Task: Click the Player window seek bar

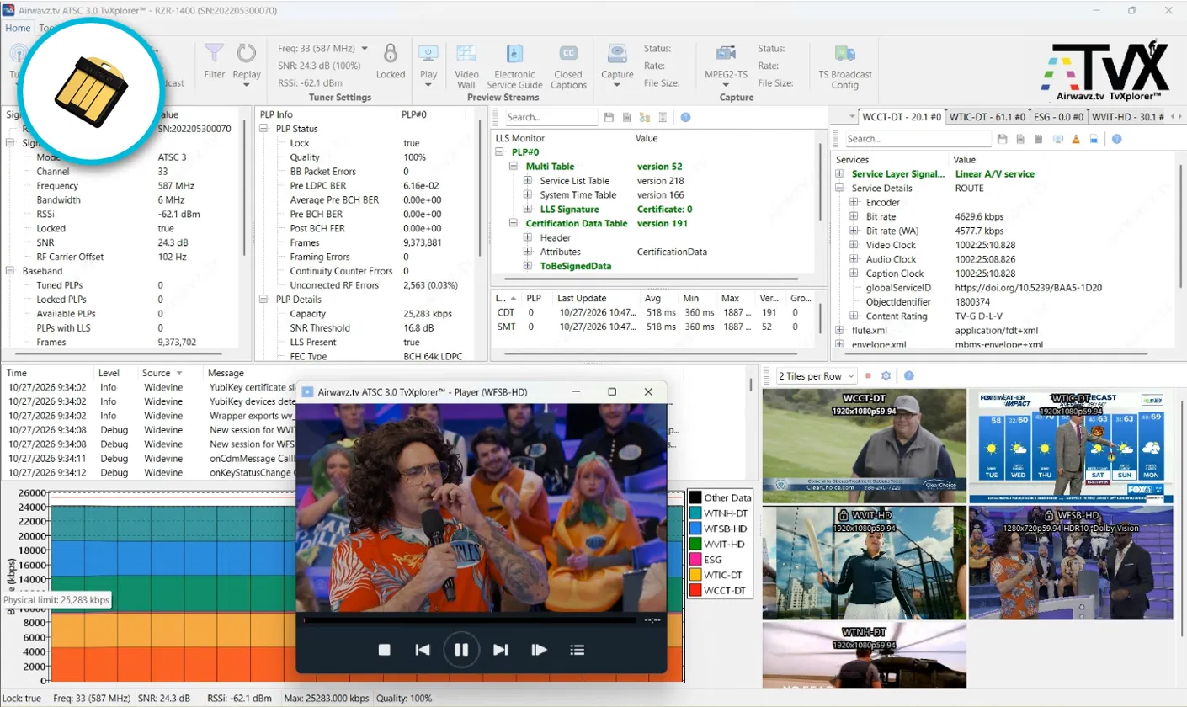Action: pyautogui.click(x=470, y=620)
